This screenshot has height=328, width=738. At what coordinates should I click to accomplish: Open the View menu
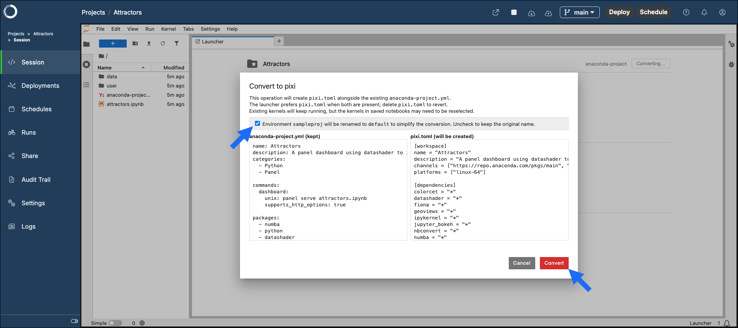pyautogui.click(x=133, y=29)
